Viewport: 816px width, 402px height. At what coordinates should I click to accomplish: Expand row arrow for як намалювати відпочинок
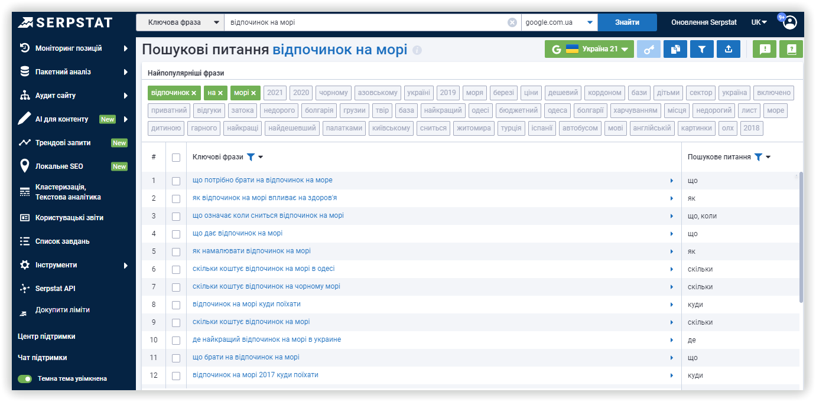(672, 251)
